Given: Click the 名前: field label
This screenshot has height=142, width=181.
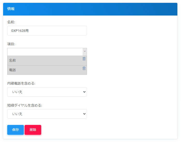Looking at the screenshot, I should tap(11, 22).
